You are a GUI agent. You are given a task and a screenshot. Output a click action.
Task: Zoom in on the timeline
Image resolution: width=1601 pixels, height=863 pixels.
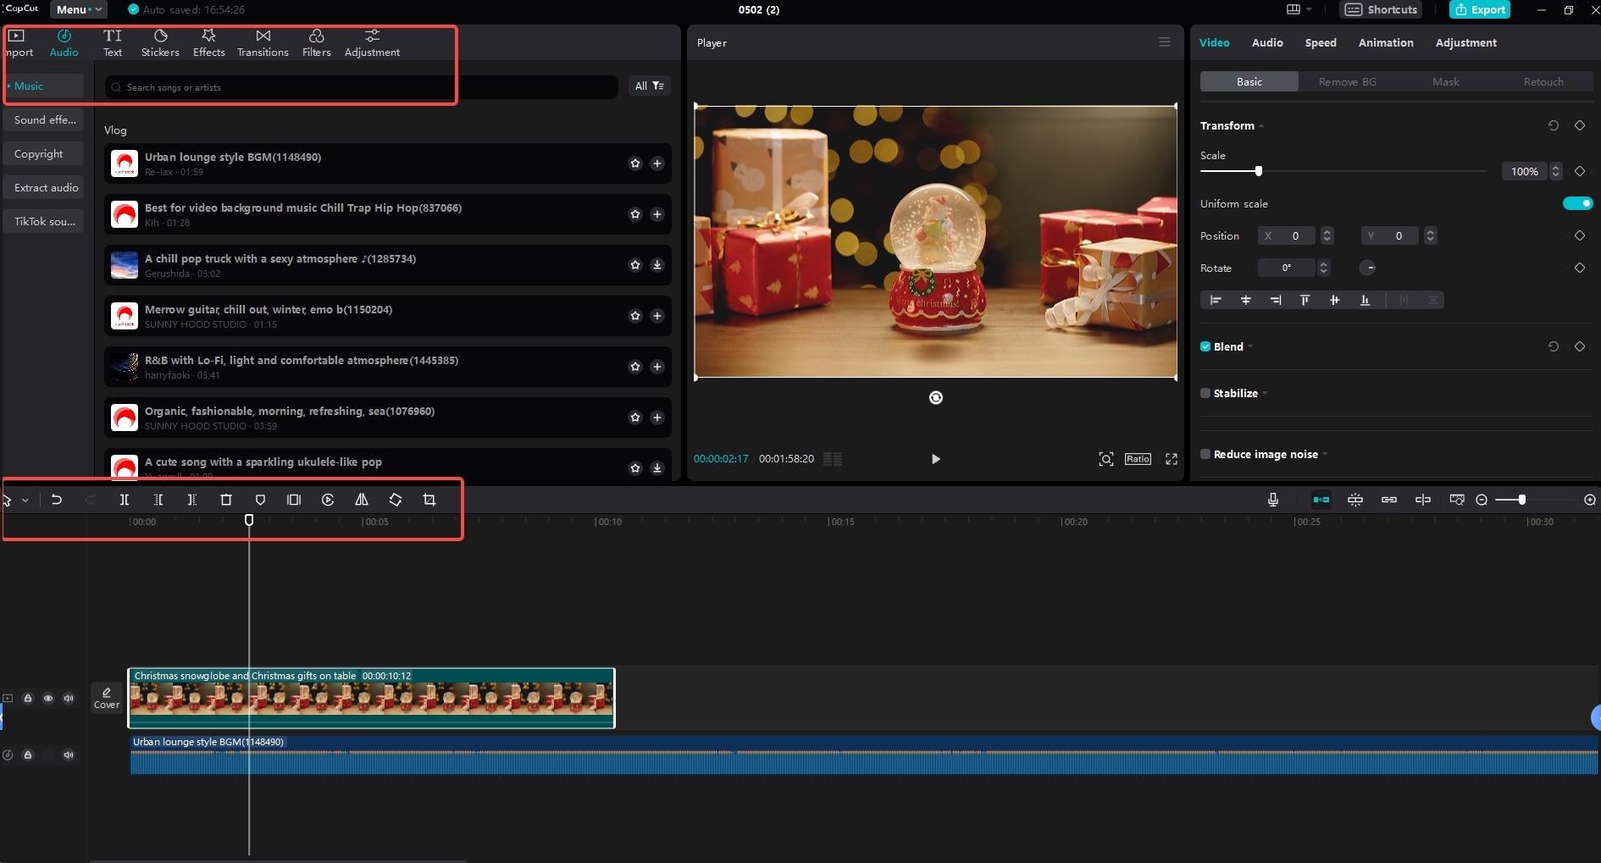pos(1591,500)
